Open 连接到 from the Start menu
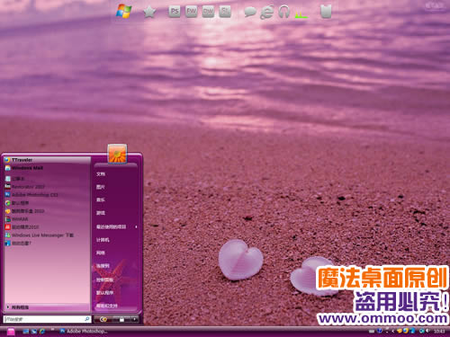Screen dimensions: 450x337 (x=103, y=266)
